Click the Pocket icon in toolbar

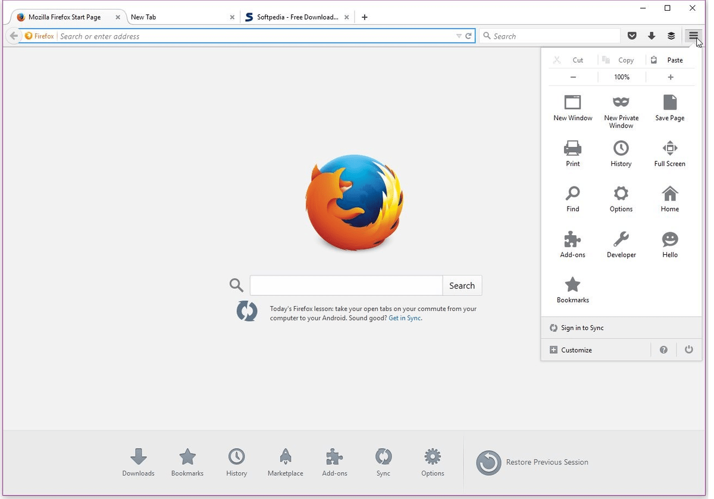click(x=632, y=36)
